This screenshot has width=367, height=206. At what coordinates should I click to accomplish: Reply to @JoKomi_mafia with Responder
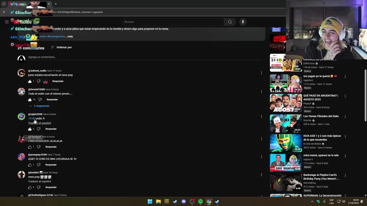click(58, 81)
